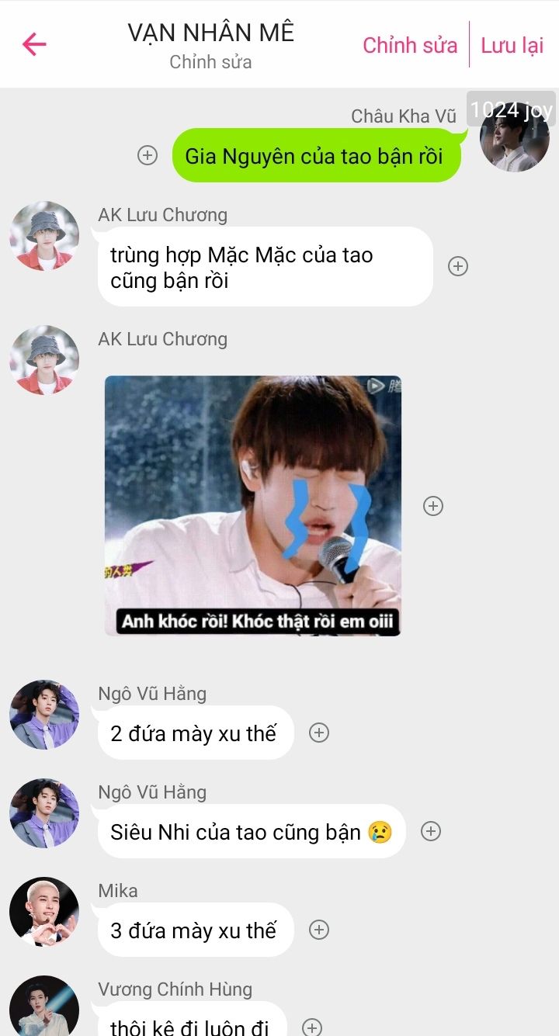The width and height of the screenshot is (559, 1036).
Task: Open Mika's avatar picture
Action: 44,912
